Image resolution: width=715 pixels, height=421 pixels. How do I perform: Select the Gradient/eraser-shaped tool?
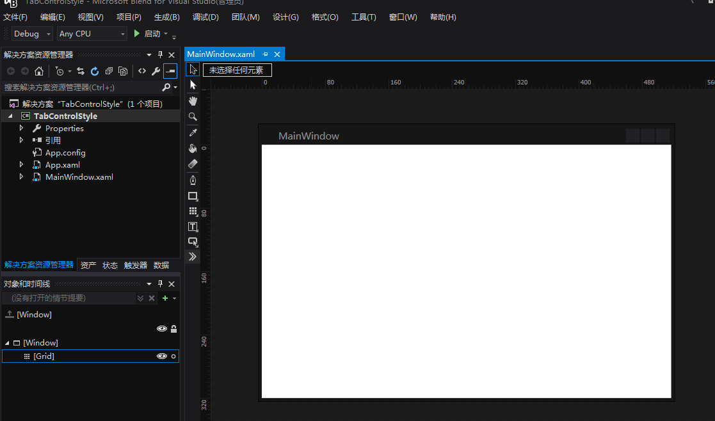193,164
